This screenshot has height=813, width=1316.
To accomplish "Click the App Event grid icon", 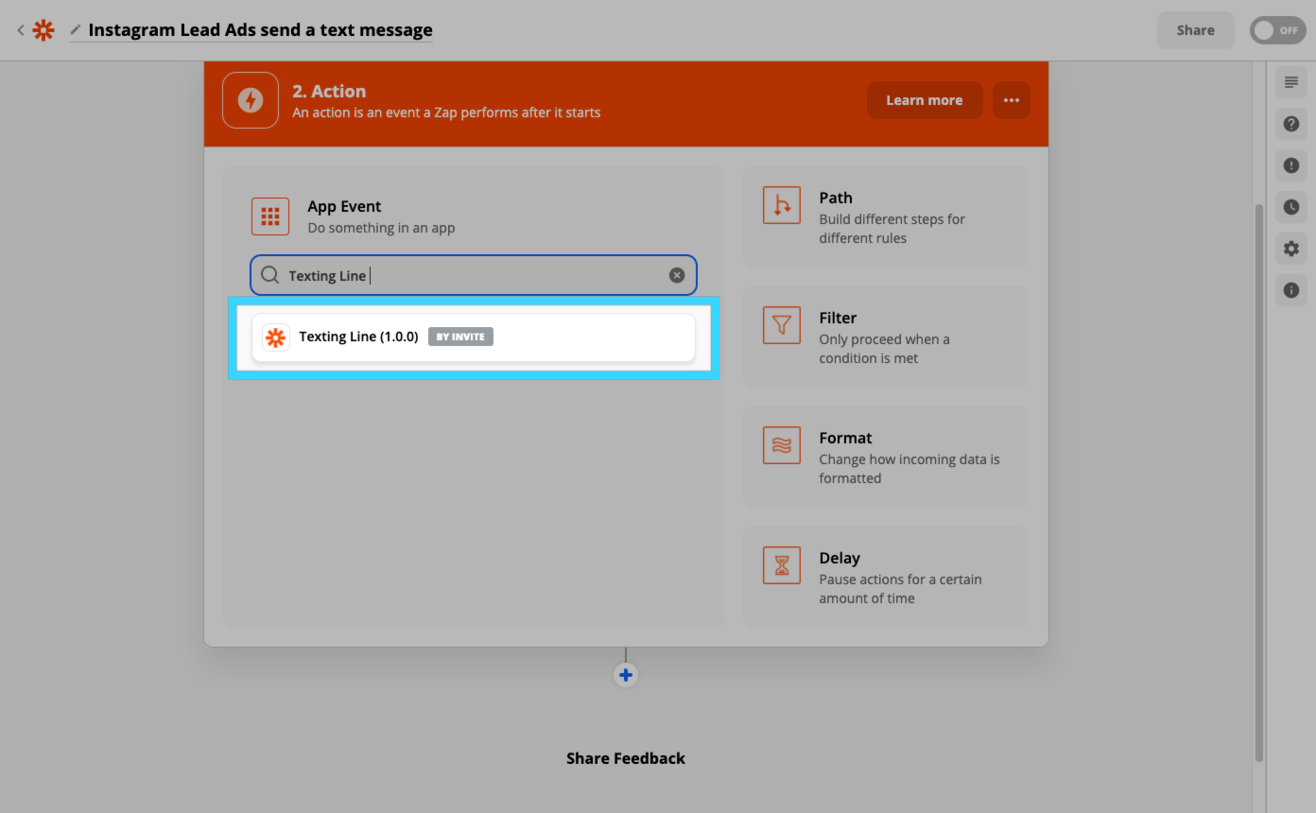I will point(269,216).
